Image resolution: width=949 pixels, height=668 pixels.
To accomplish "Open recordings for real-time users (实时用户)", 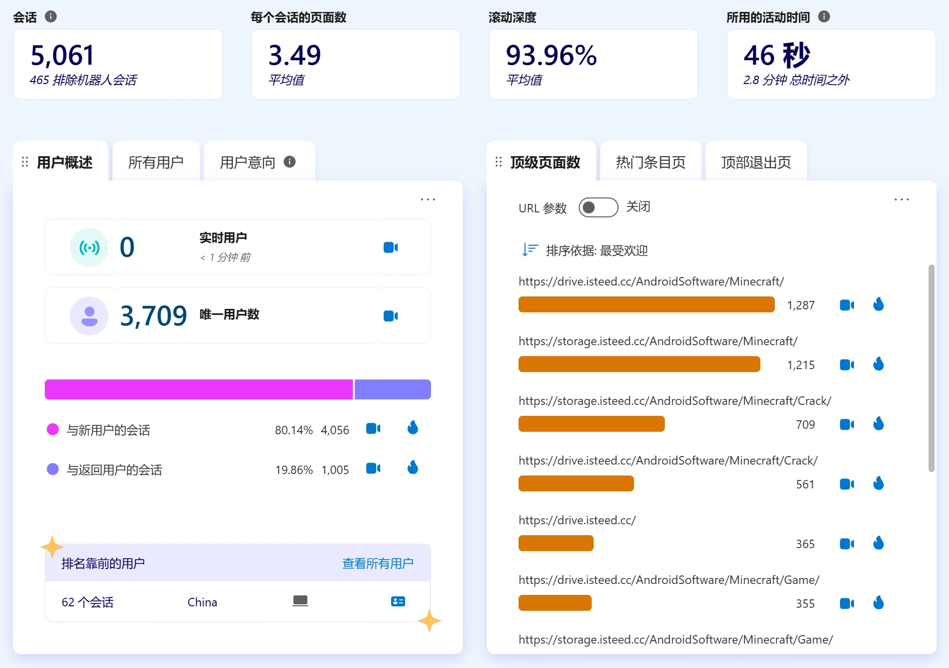I will tap(390, 247).
